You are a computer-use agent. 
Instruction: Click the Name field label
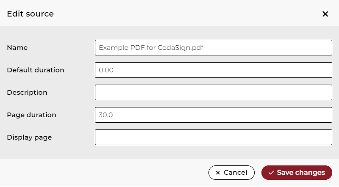17,48
